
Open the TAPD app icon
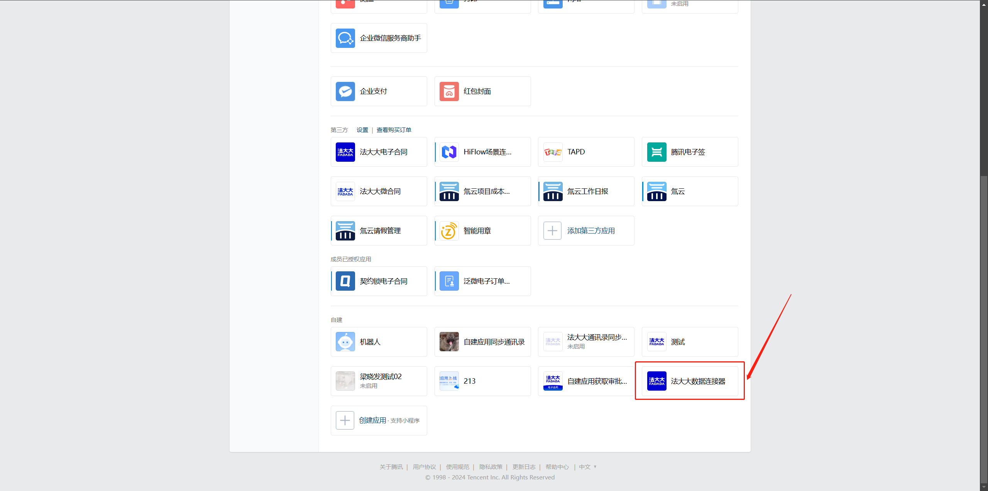553,152
